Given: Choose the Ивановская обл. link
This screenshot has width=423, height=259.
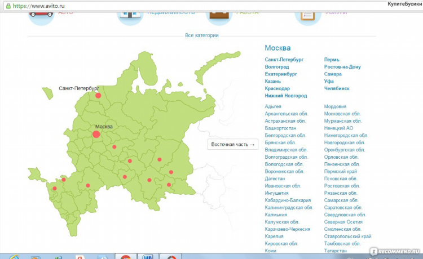Looking at the screenshot, I should [283, 186].
